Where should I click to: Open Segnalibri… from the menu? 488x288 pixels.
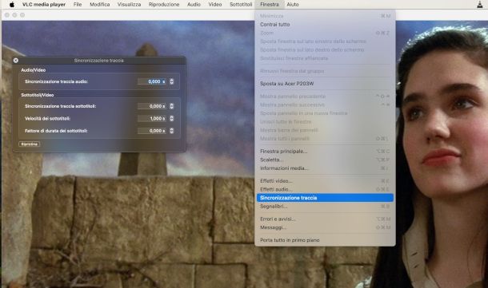pos(325,206)
